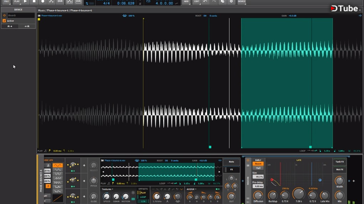Open the DEVICE menu in the top bar

coord(242,1)
